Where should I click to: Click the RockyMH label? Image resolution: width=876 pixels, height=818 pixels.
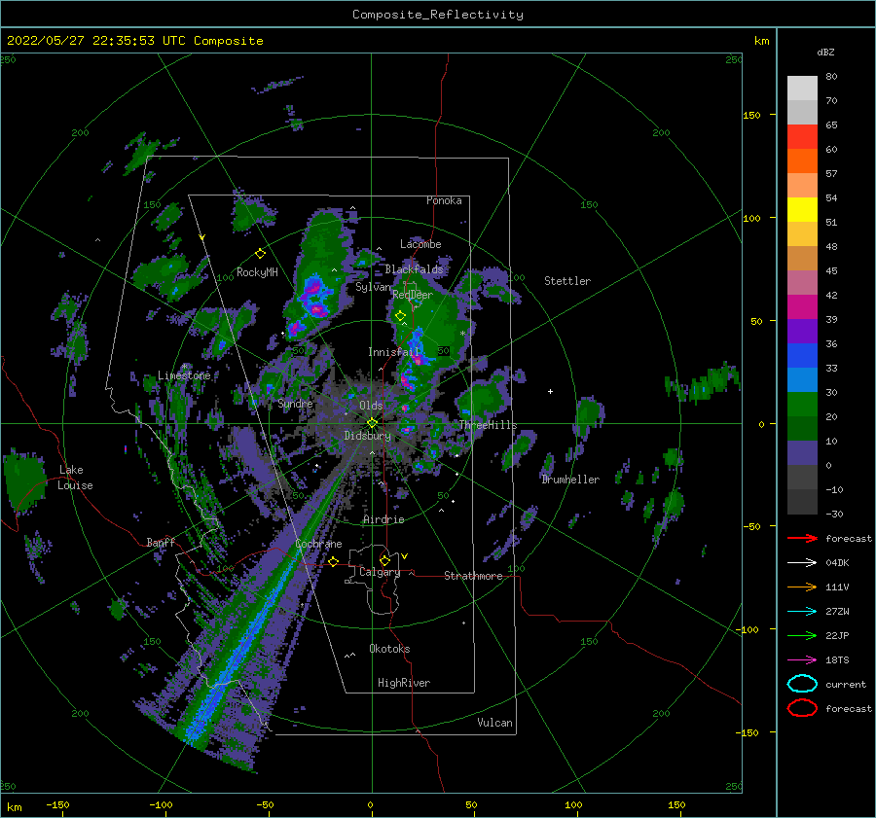257,272
